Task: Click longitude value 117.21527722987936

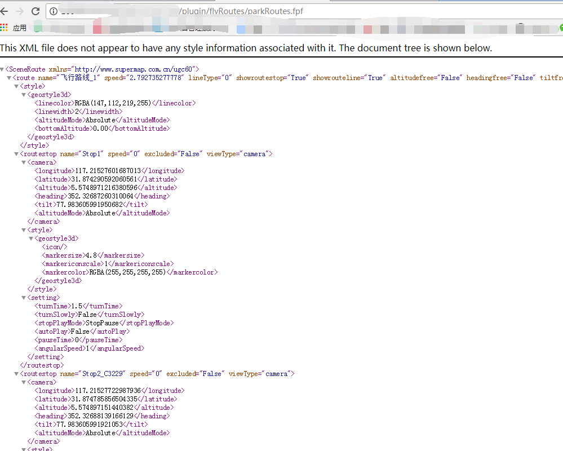Action: coord(108,391)
